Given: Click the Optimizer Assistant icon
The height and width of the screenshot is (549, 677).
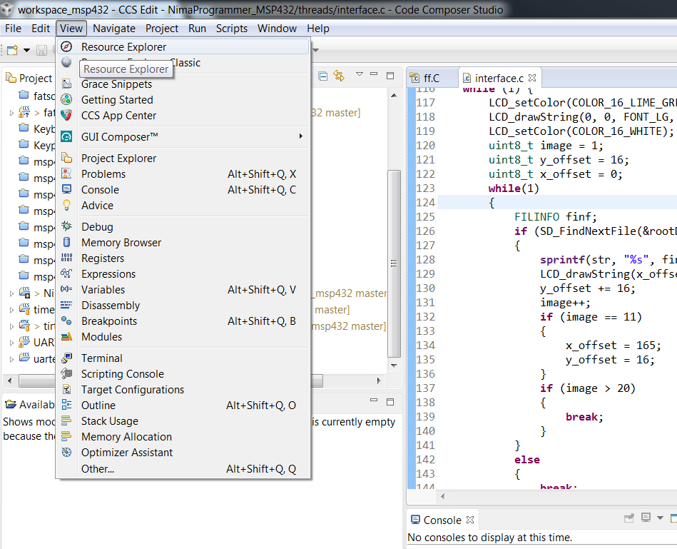Looking at the screenshot, I should point(66,452).
